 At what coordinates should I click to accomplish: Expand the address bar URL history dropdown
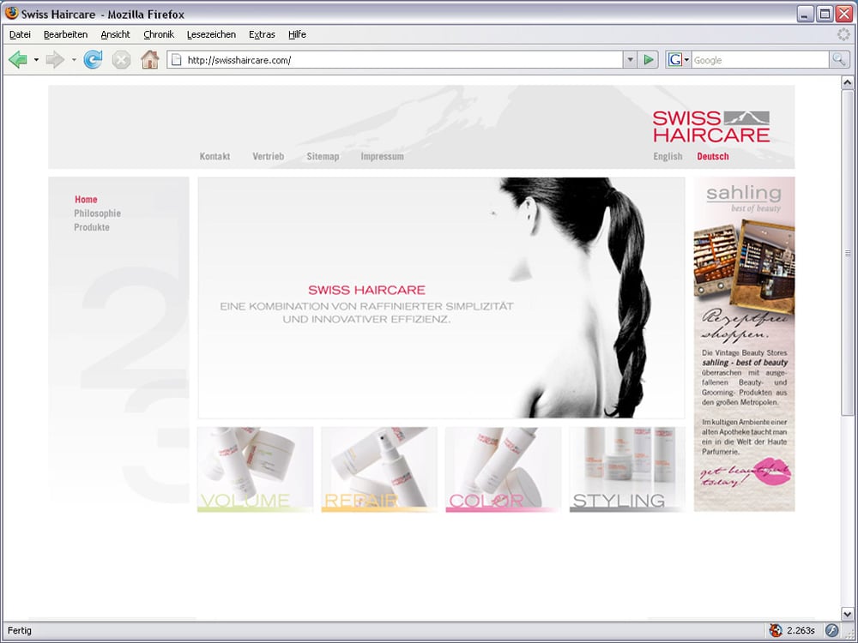pyautogui.click(x=630, y=60)
